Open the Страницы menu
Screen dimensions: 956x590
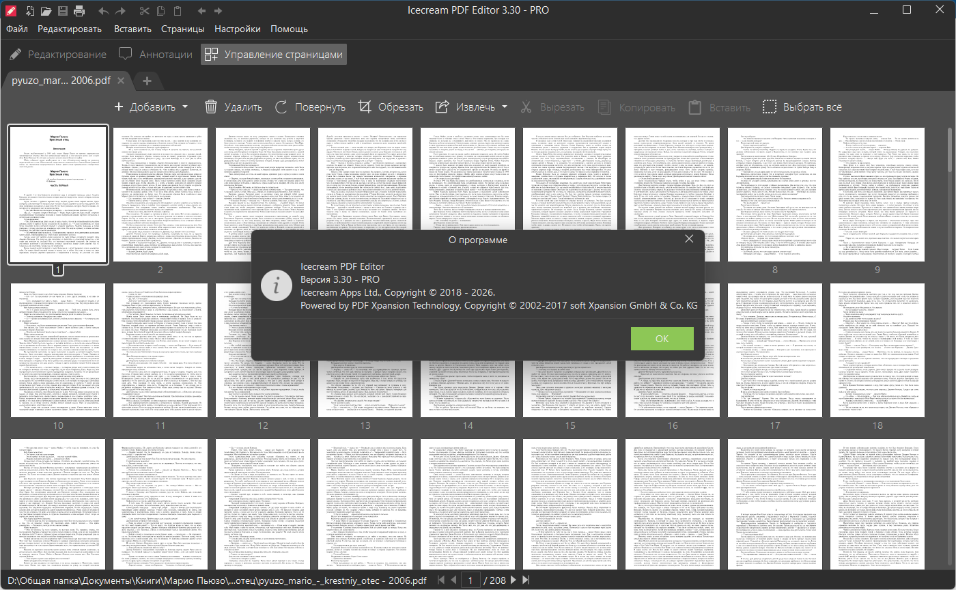point(182,29)
